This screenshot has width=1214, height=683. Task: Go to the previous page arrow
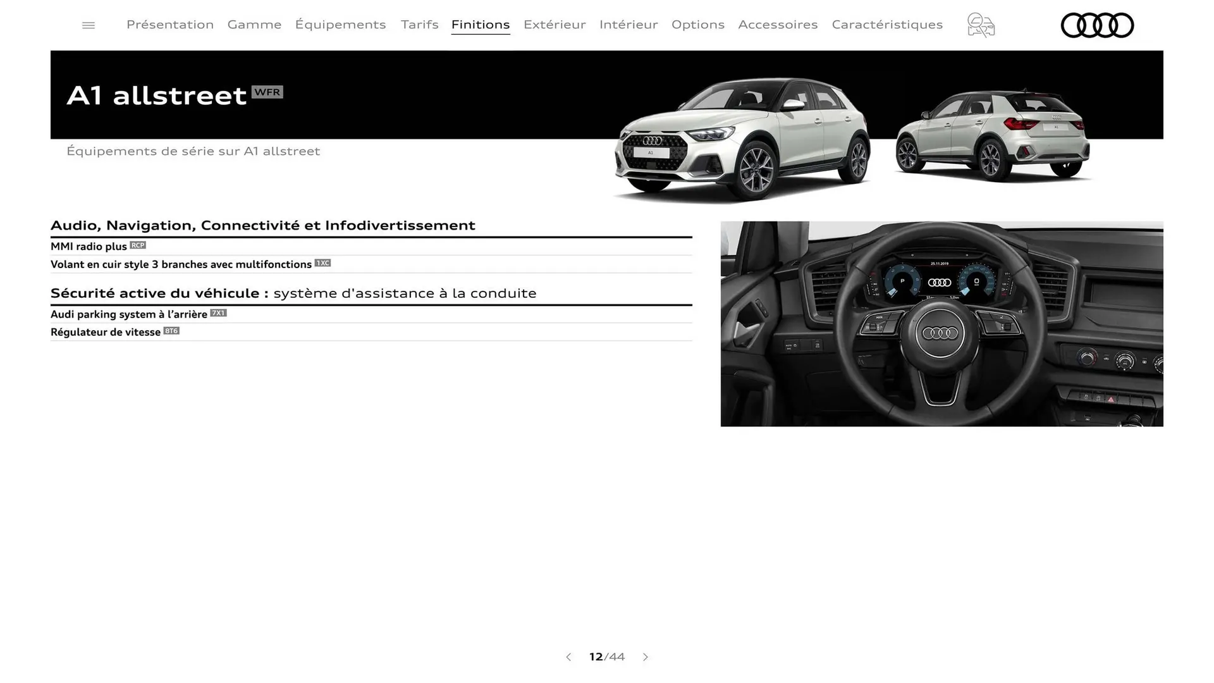(568, 657)
